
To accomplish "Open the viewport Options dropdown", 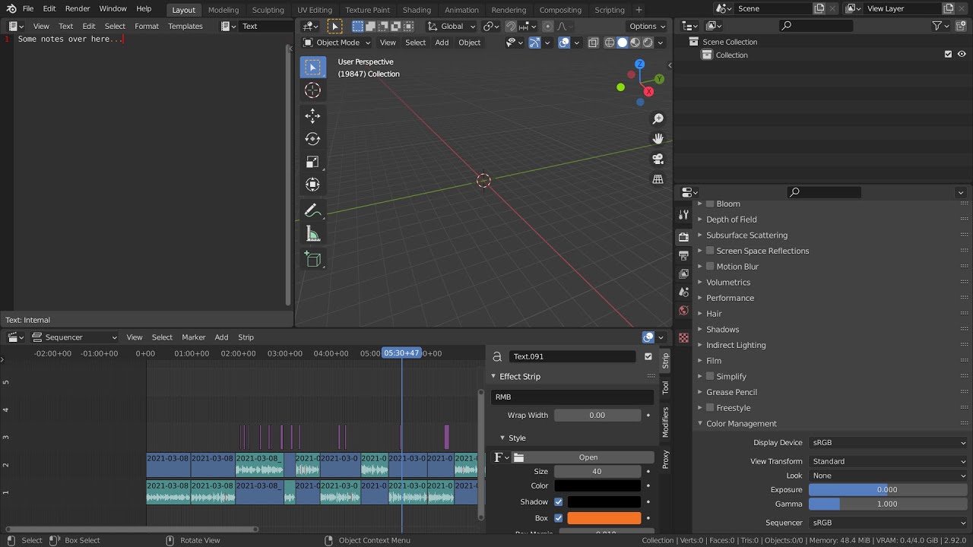I will click(647, 26).
